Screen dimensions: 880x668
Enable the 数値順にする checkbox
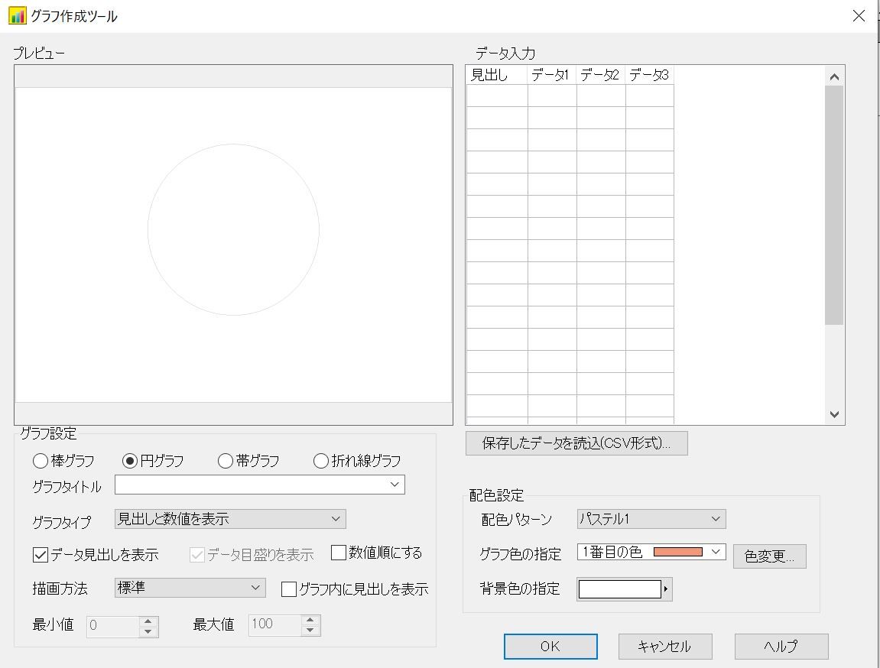coord(338,553)
